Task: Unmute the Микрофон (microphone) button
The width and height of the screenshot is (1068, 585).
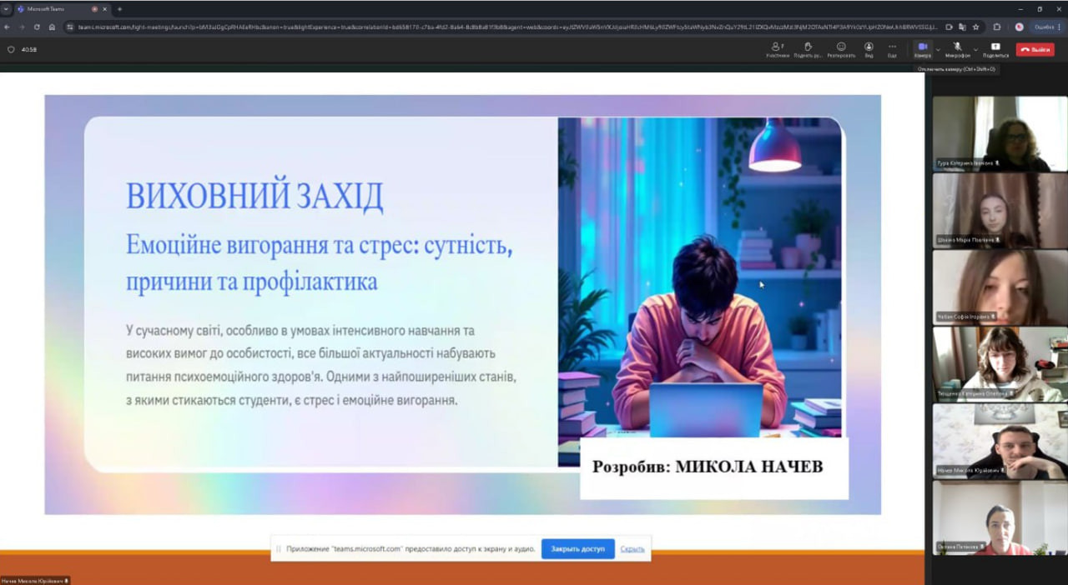Action: pyautogui.click(x=958, y=49)
